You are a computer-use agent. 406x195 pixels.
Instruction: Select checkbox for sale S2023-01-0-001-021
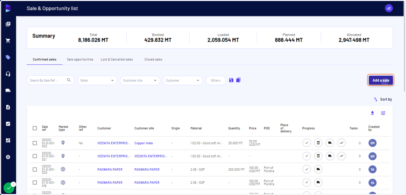(35, 156)
